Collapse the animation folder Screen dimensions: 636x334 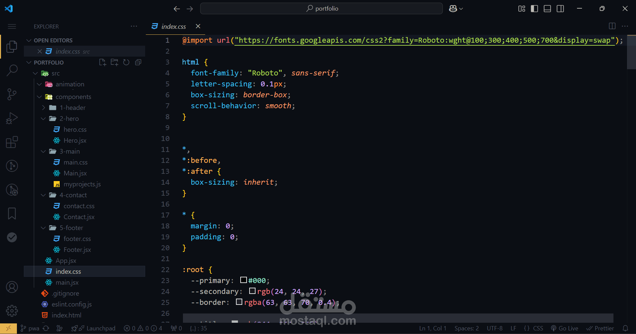click(39, 84)
